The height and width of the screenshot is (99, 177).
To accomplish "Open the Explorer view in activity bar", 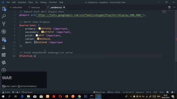I will coord(4,9).
